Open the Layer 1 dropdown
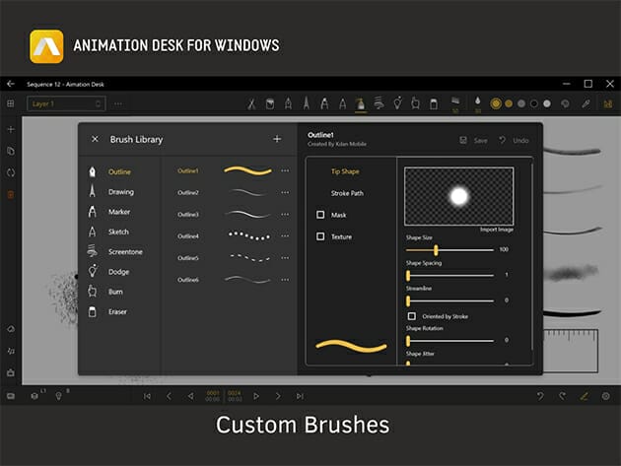The image size is (621, 466). tap(66, 103)
